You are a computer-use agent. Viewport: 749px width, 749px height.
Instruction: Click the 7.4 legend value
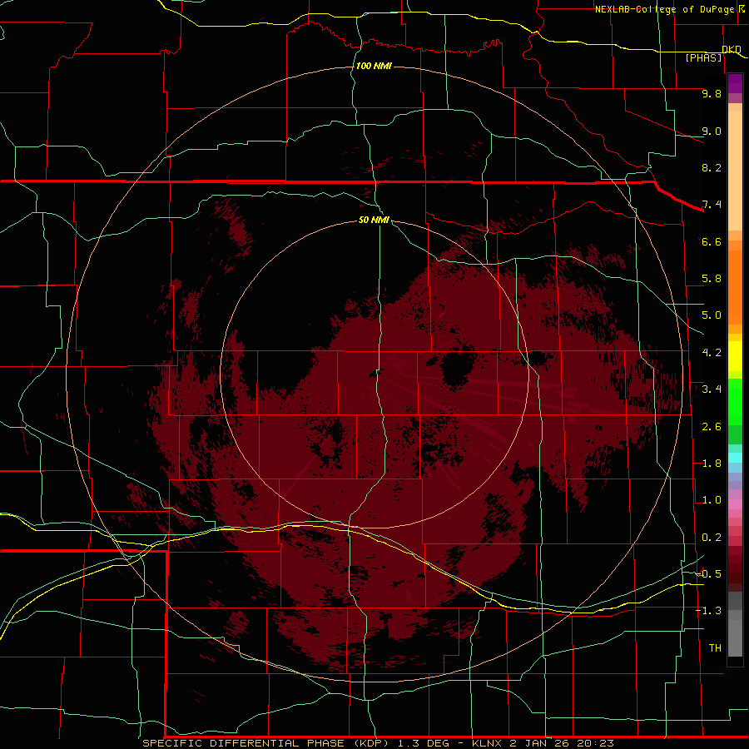coord(712,205)
